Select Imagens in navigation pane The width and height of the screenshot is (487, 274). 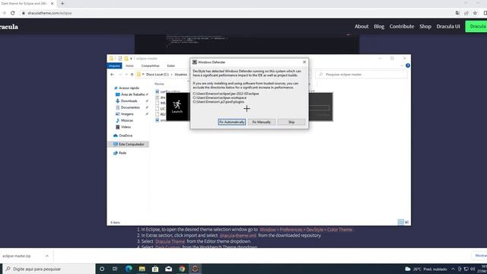127,114
